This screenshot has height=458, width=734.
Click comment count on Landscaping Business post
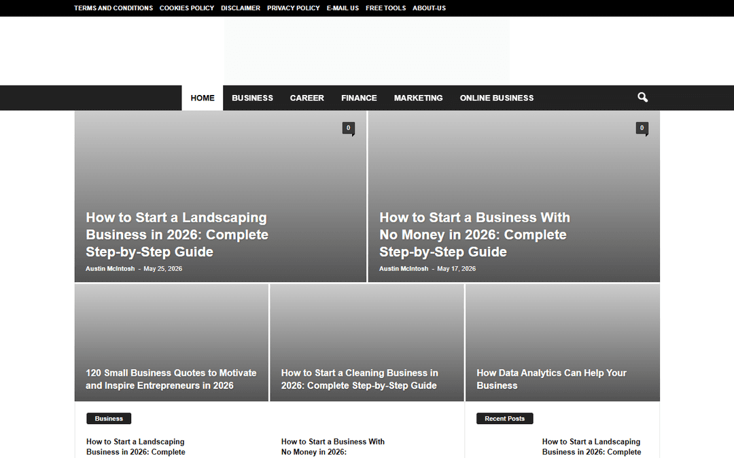(348, 128)
